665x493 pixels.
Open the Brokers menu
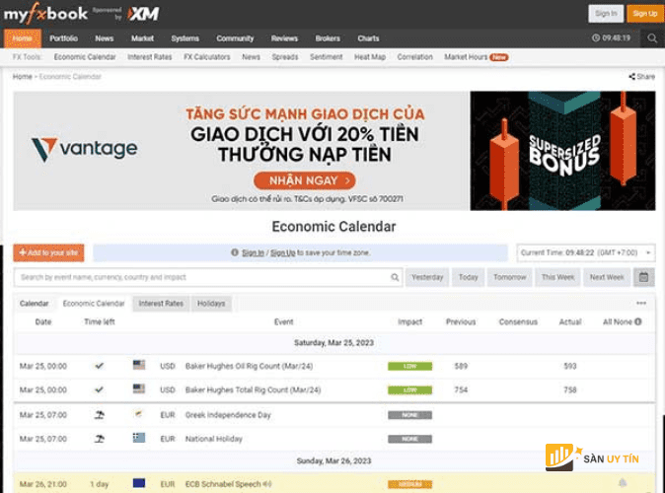[x=328, y=38]
